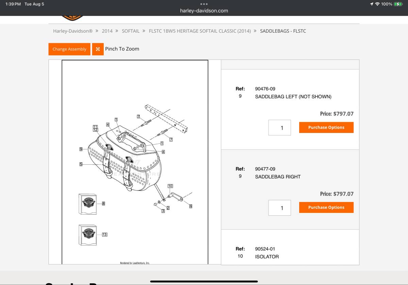The image size is (408, 285).
Task: Tap the lower decal box illustration
Action: pyautogui.click(x=87, y=235)
